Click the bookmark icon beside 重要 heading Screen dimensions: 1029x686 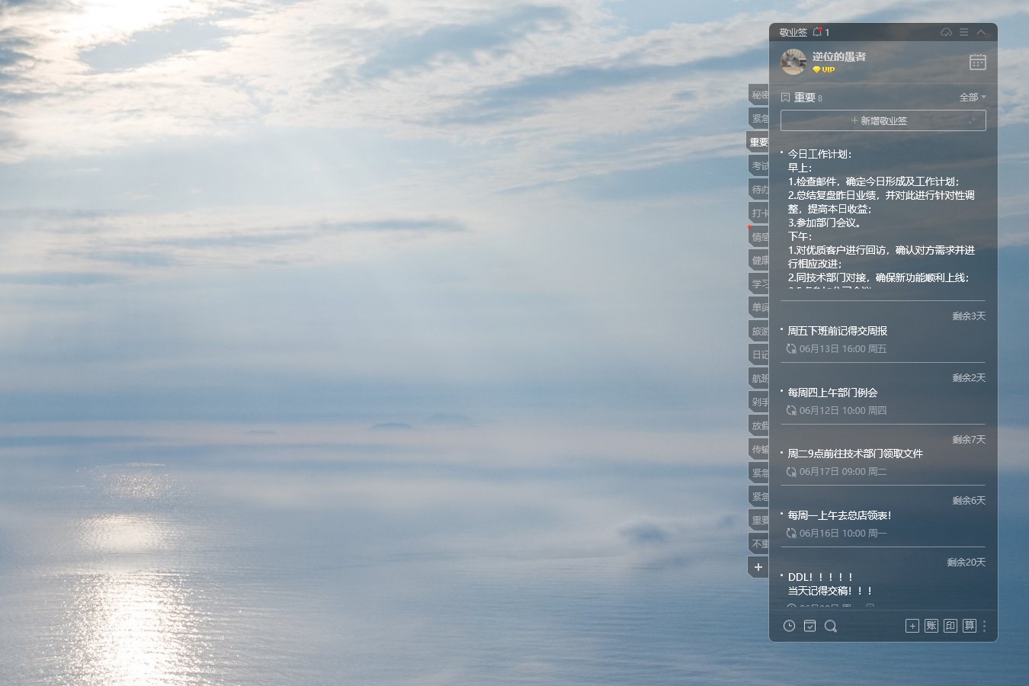[x=785, y=98]
